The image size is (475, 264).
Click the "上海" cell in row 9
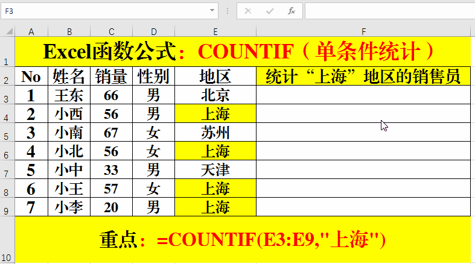tap(215, 207)
